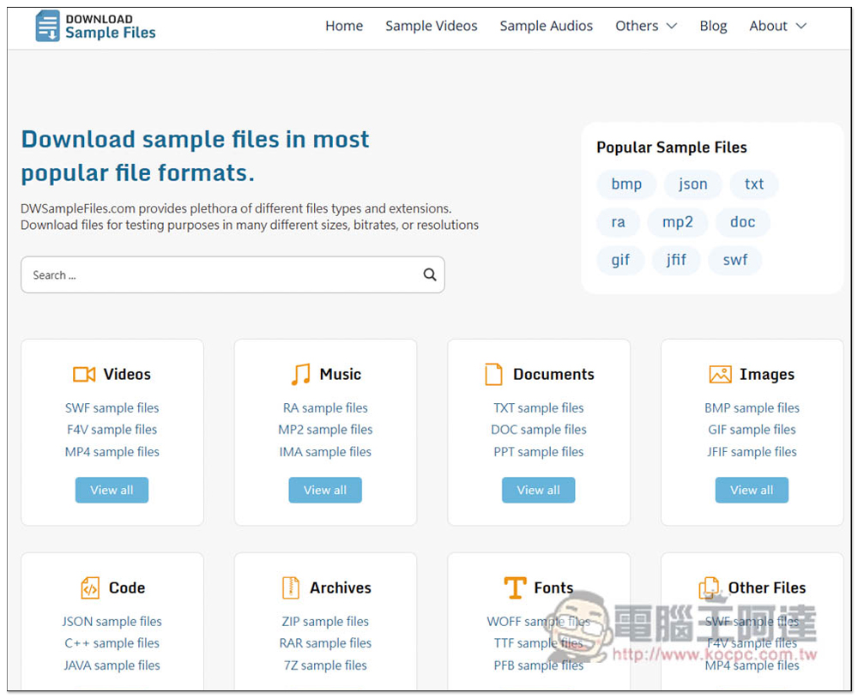858x699 pixels.
Task: Click the Archives zip icon
Action: point(291,588)
